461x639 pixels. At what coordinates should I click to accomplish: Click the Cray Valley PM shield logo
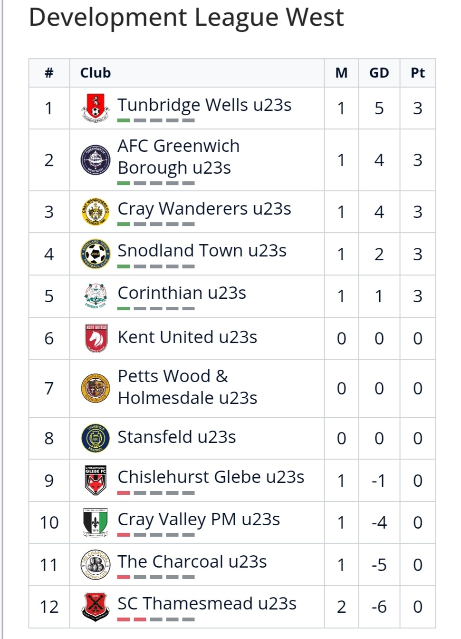point(95,522)
